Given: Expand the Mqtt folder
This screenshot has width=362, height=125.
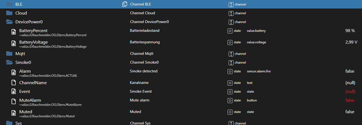Looking at the screenshot, I should tap(10, 54).
